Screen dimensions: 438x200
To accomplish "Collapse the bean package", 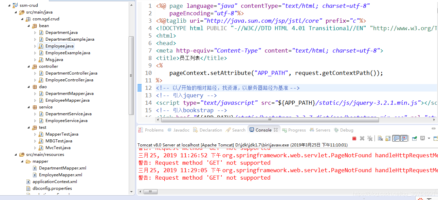I will point(29,26).
